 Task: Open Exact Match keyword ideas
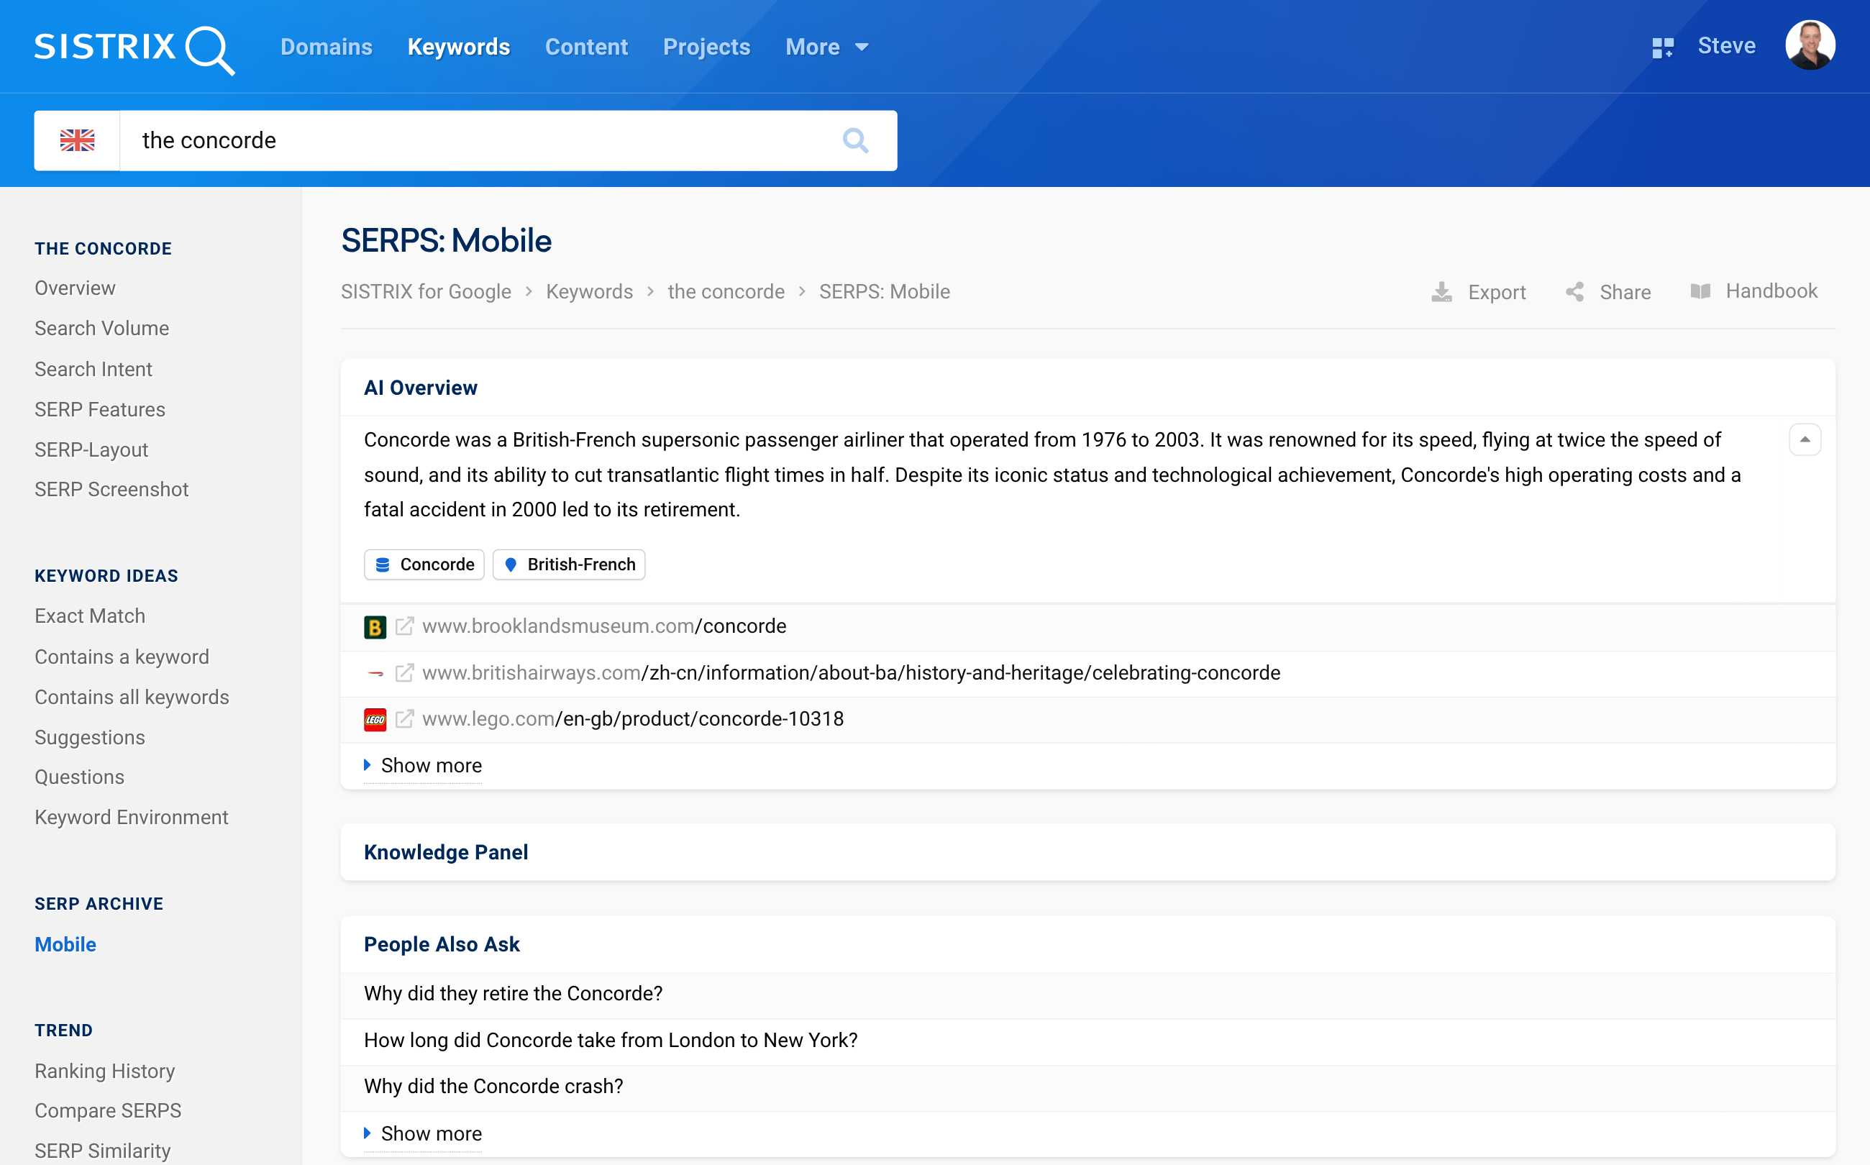[x=90, y=616]
